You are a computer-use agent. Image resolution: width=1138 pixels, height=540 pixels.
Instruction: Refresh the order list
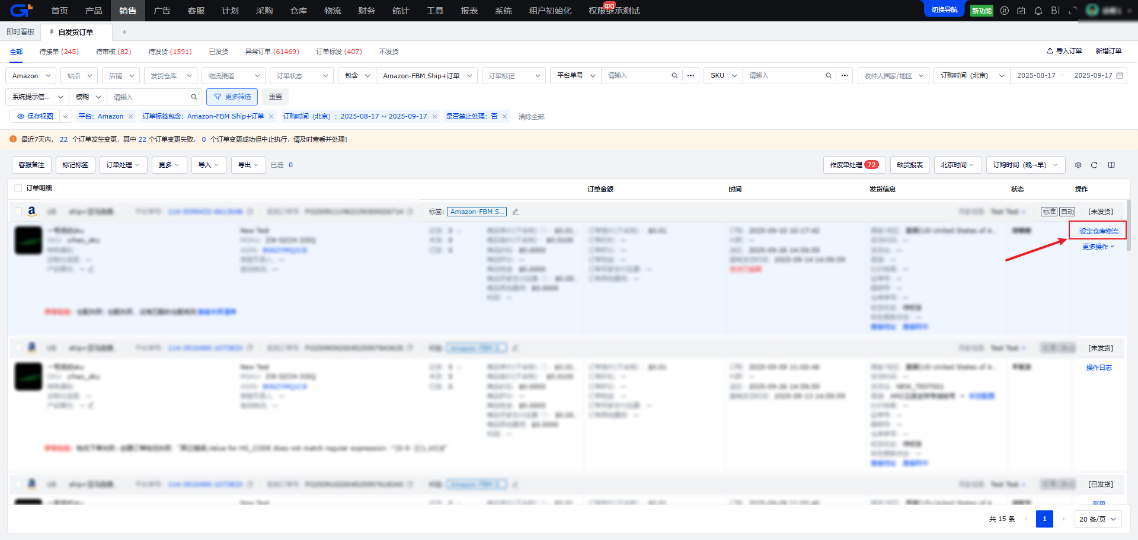[x=1094, y=165]
